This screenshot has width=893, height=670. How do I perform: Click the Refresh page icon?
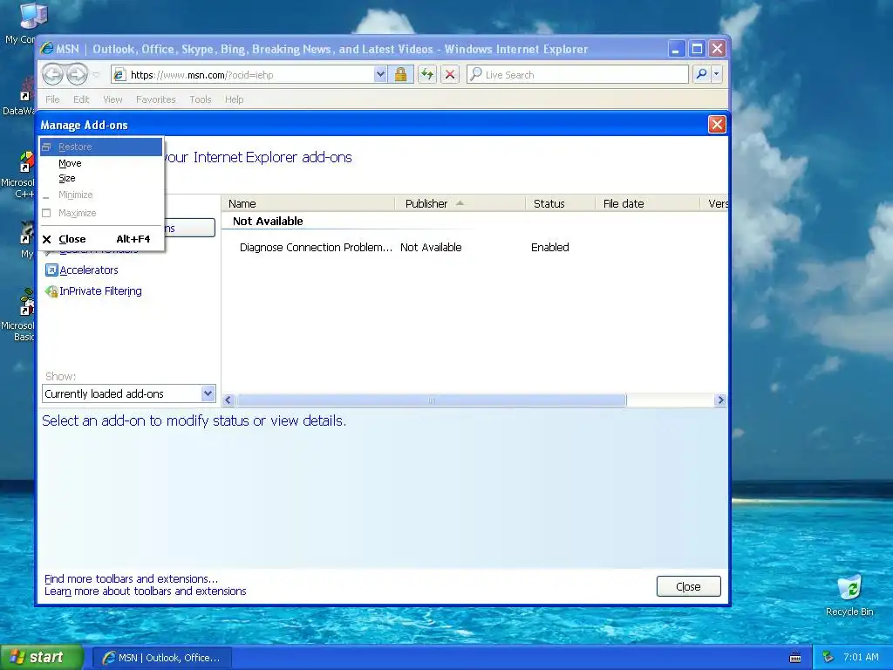(x=427, y=74)
